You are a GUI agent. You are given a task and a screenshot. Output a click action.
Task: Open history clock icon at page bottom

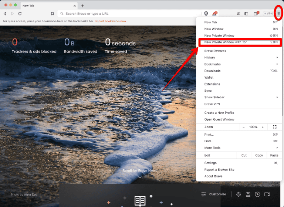[257, 194]
